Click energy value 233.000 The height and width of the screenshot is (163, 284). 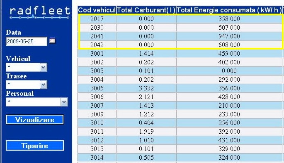click(x=229, y=114)
